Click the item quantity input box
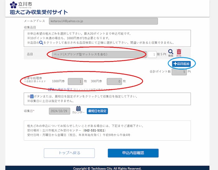218x170 pixels. pos(152,54)
